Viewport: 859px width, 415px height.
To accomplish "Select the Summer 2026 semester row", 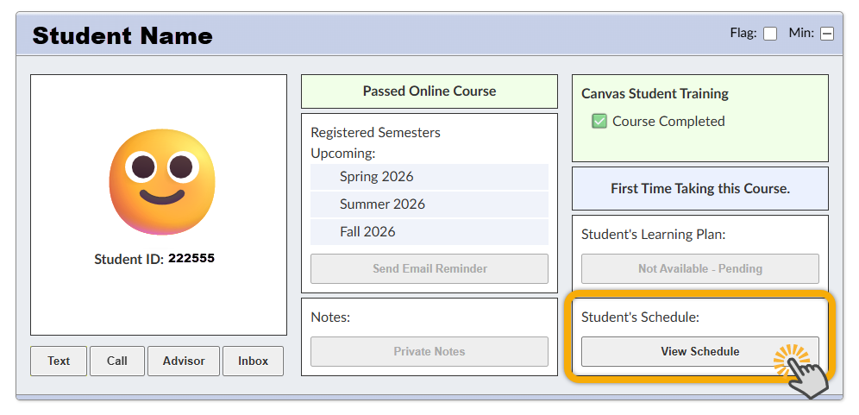I will point(429,204).
